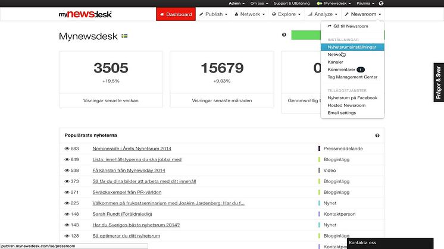The image size is (444, 249).
Task: Click help icon in Populäraste nyheterna
Action: [x=377, y=135]
